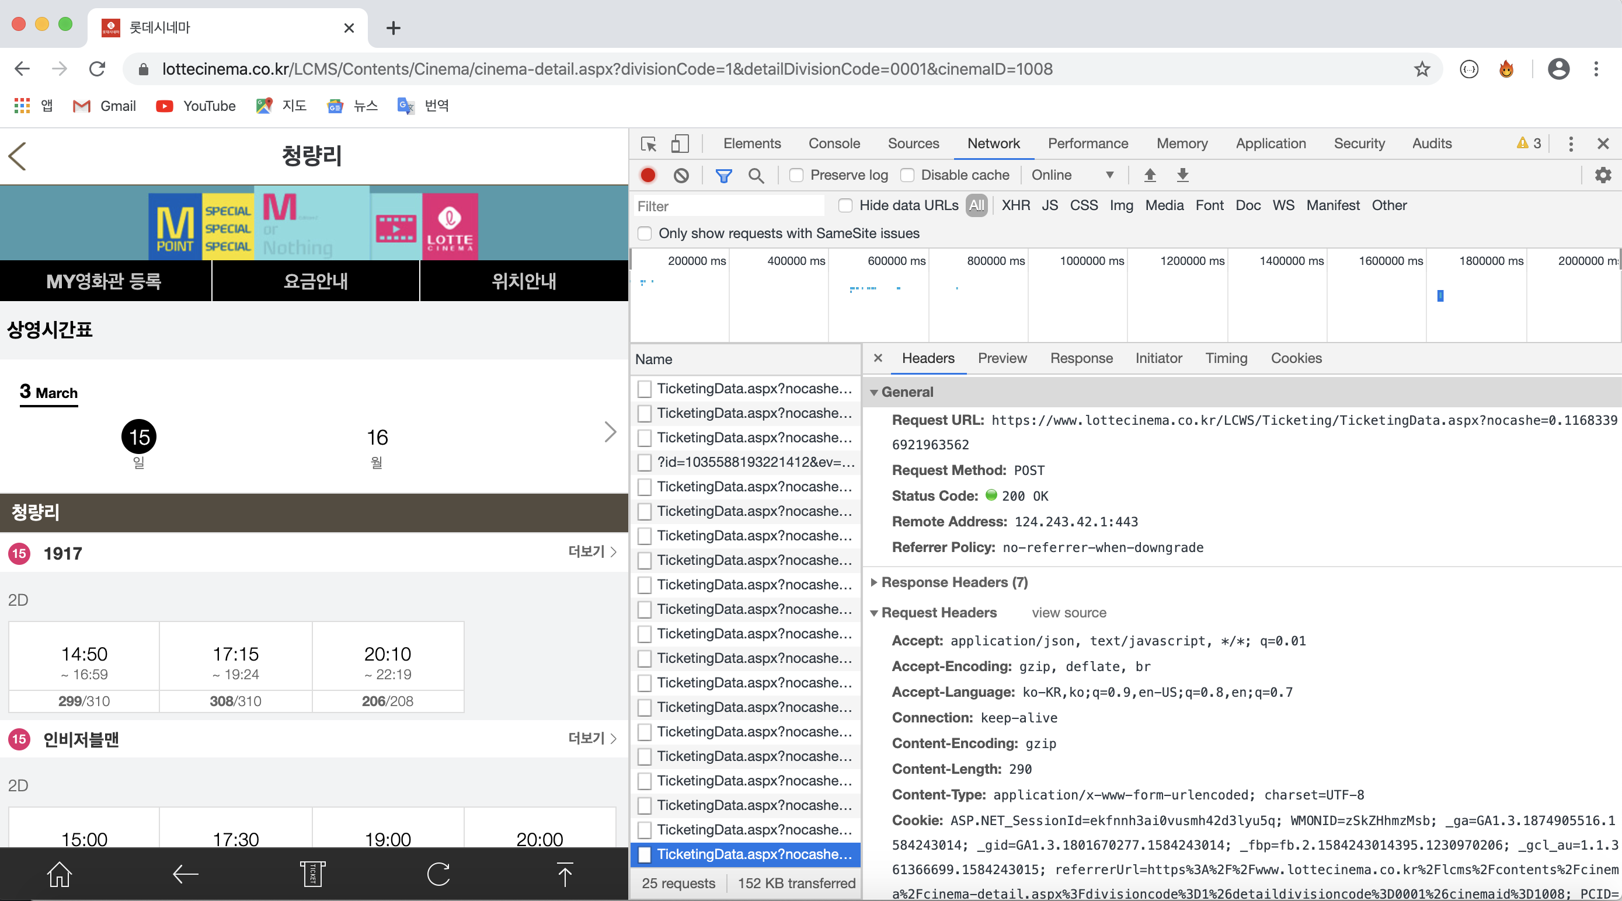This screenshot has width=1622, height=901.
Task: Click the Import HAR upload arrow
Action: [1150, 175]
